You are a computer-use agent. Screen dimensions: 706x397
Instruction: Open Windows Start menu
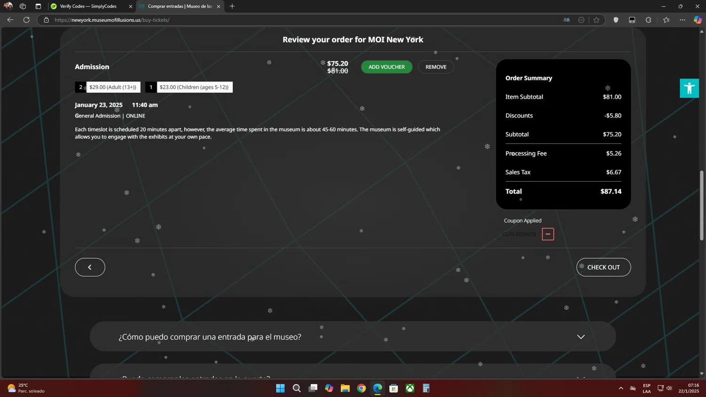(x=280, y=388)
